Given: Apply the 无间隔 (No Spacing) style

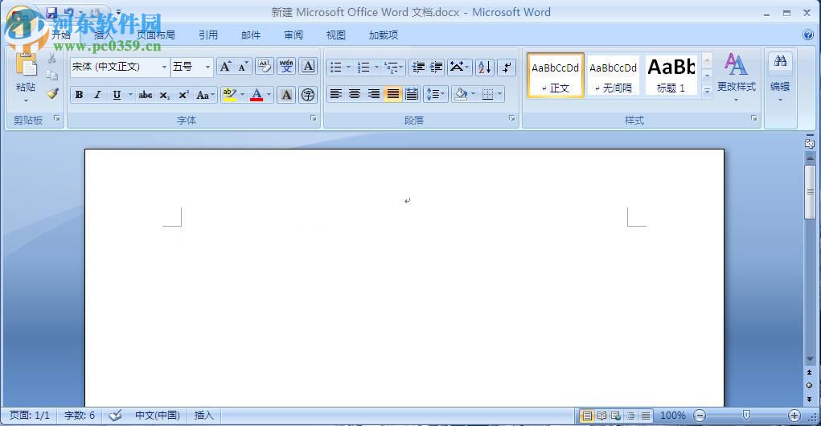Looking at the screenshot, I should 613,76.
